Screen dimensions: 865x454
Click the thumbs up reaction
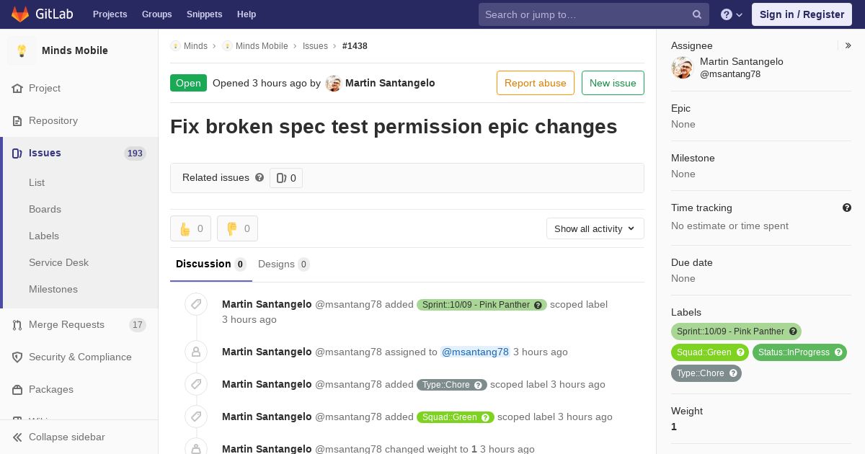coord(190,228)
